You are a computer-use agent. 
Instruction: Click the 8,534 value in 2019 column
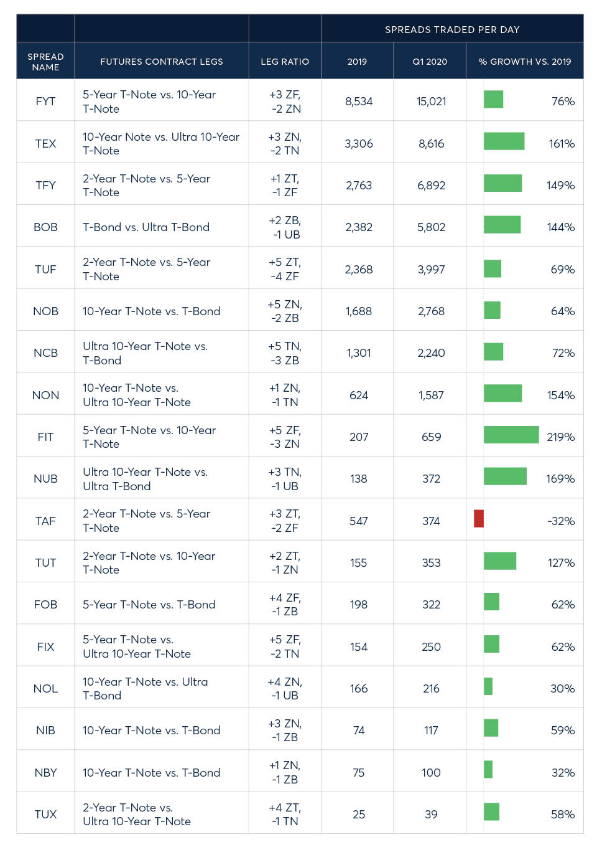pos(359,102)
